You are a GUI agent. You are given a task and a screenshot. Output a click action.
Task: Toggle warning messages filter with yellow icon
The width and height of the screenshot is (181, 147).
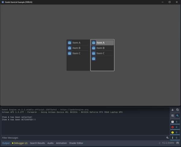point(175,132)
